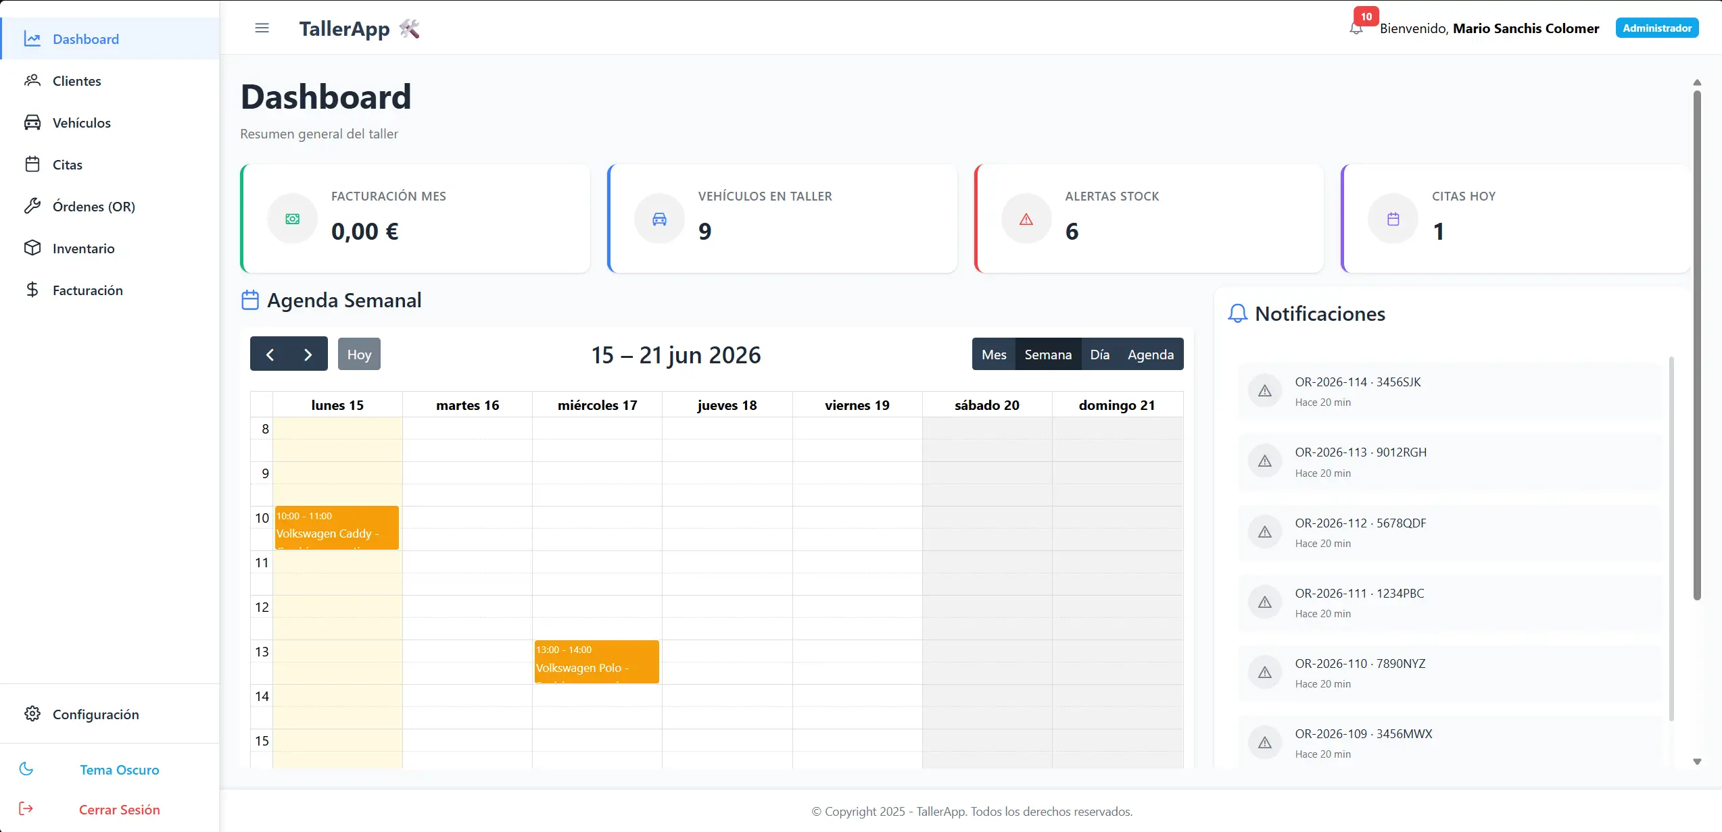
Task: Click the Facturación dollar icon
Action: [32, 290]
